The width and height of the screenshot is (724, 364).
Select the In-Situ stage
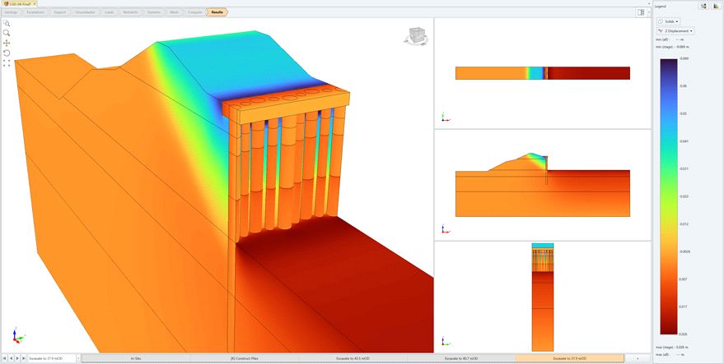(x=136, y=358)
